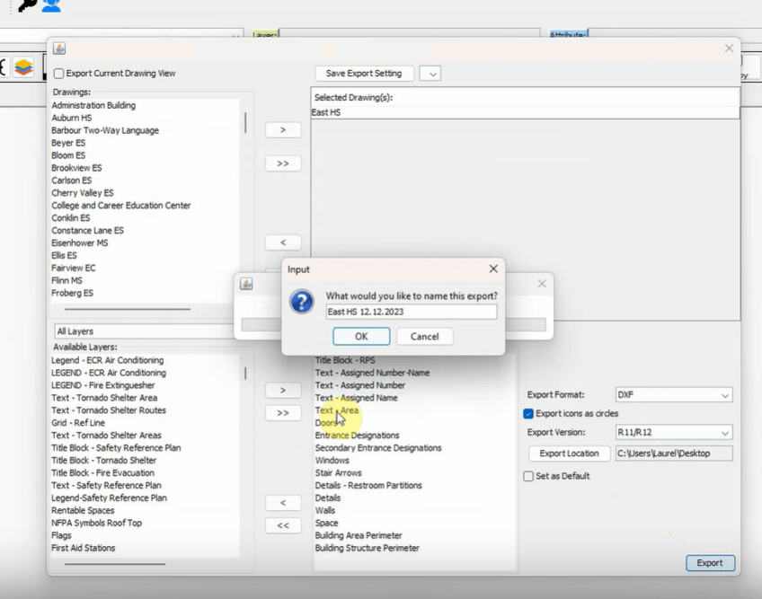762x599 pixels.
Task: Select East HS in Selected Drawings
Action: click(x=325, y=113)
